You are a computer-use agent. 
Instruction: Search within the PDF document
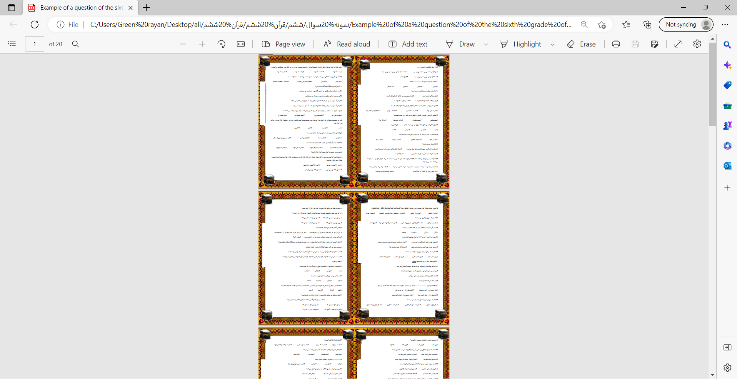(76, 44)
